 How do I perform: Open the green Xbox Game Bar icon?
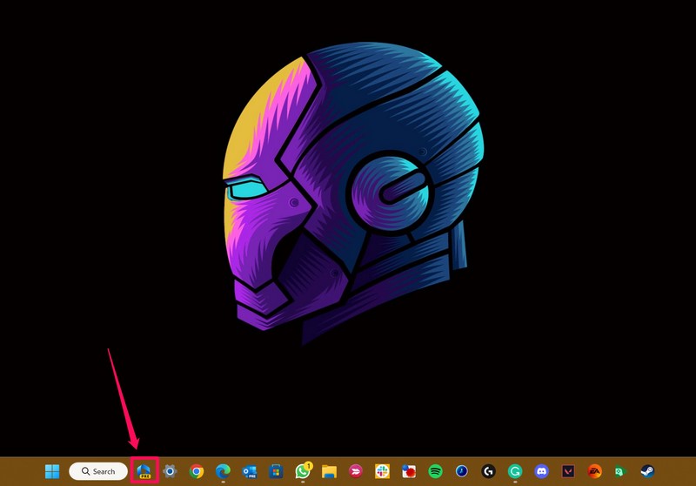point(620,471)
